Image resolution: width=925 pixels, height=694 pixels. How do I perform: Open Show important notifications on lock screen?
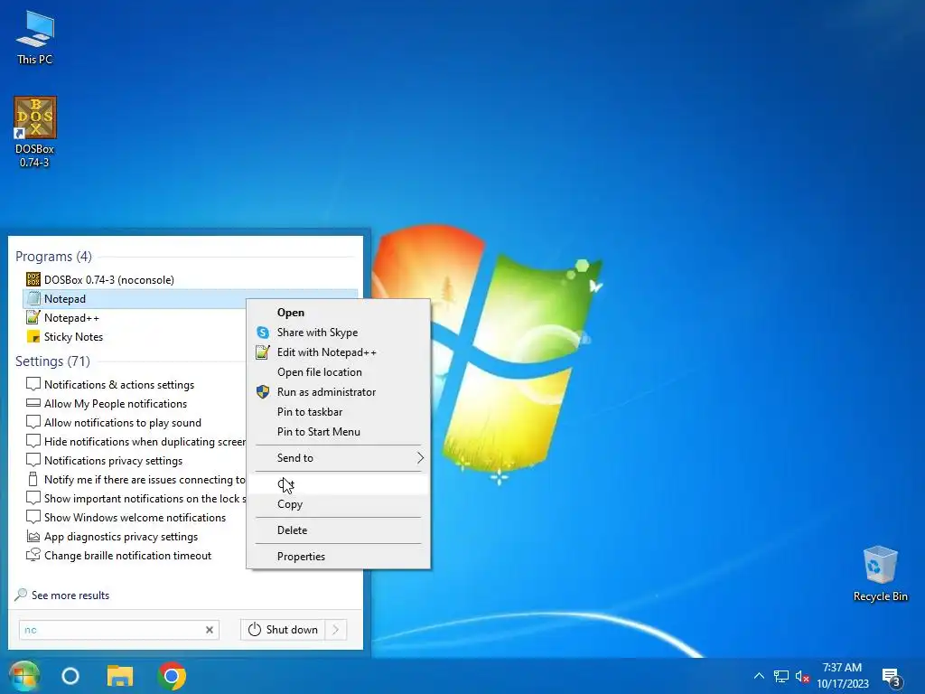tap(135, 499)
